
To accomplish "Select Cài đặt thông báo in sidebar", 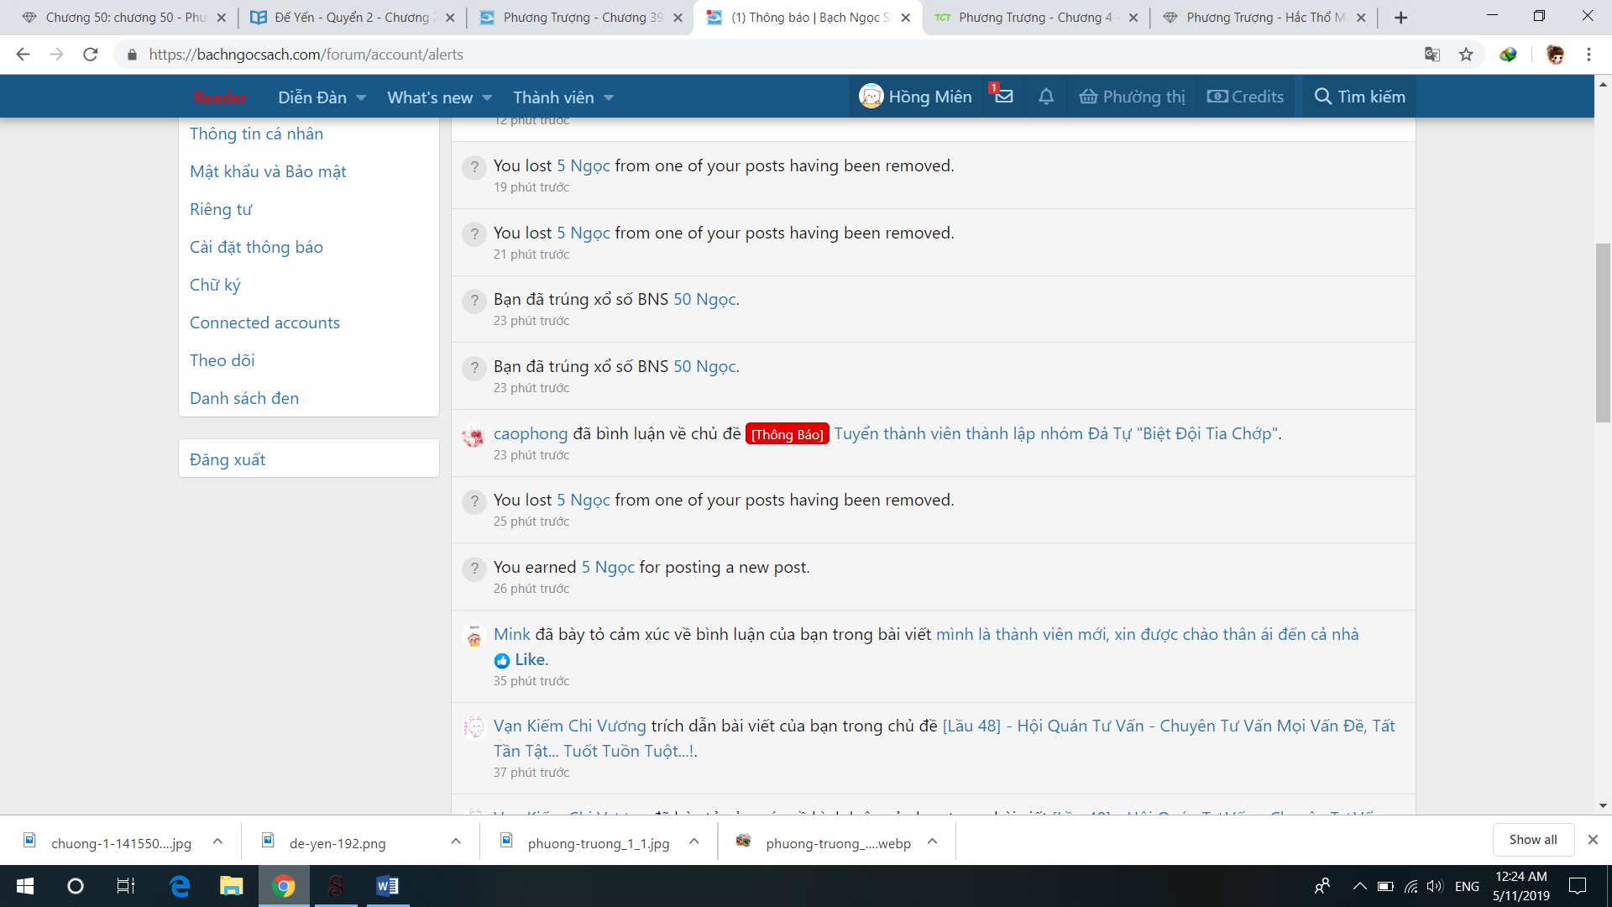I will pyautogui.click(x=256, y=247).
